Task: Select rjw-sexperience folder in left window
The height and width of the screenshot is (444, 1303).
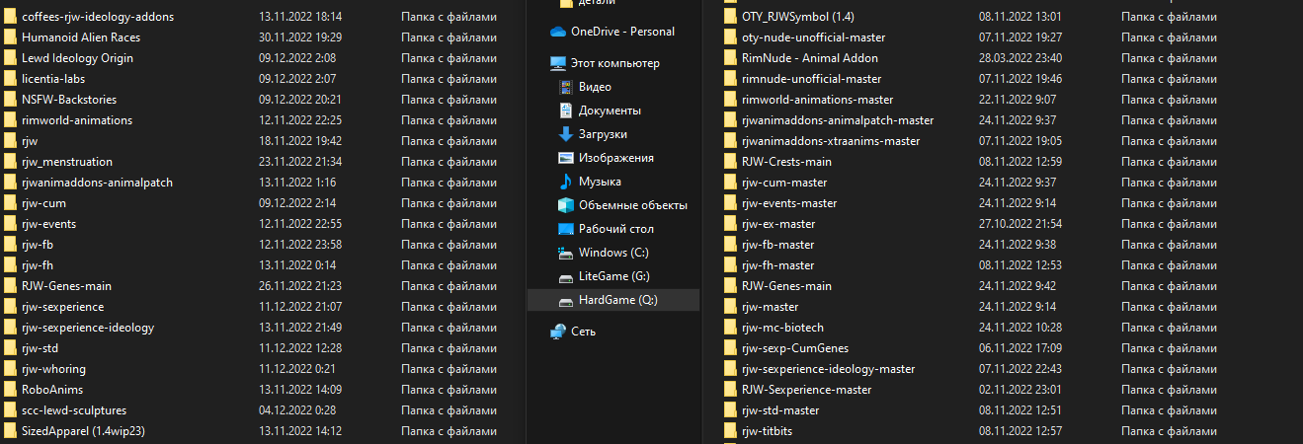Action: [x=62, y=307]
